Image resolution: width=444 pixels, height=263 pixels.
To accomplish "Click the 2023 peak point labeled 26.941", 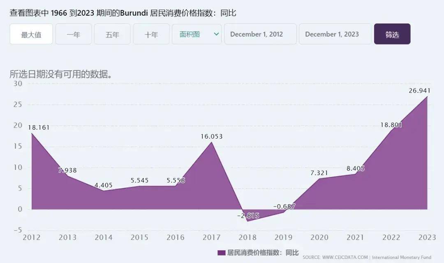I will tap(427, 96).
